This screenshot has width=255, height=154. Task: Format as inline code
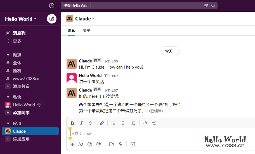145,123
